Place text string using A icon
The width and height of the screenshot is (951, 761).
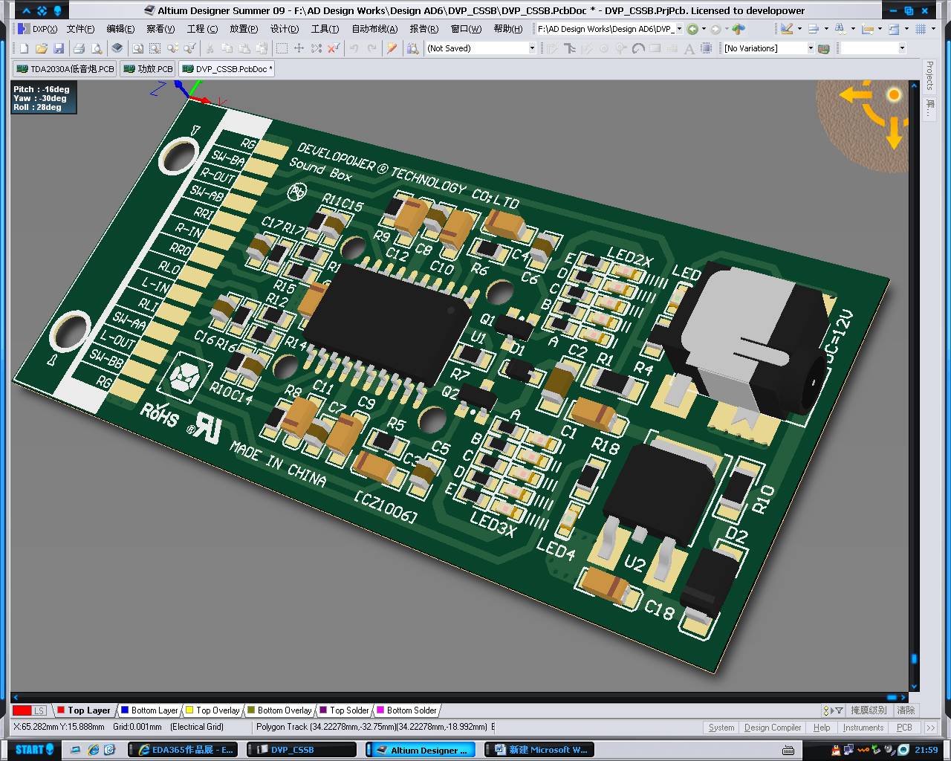point(689,48)
